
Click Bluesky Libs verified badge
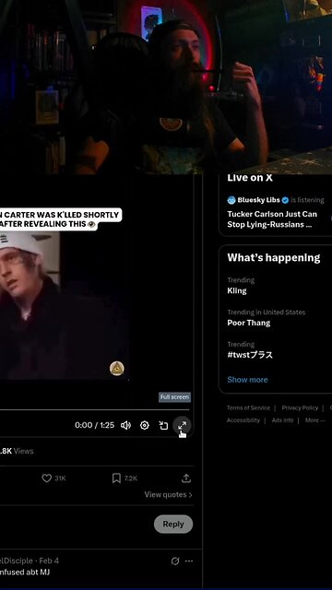[x=285, y=200]
